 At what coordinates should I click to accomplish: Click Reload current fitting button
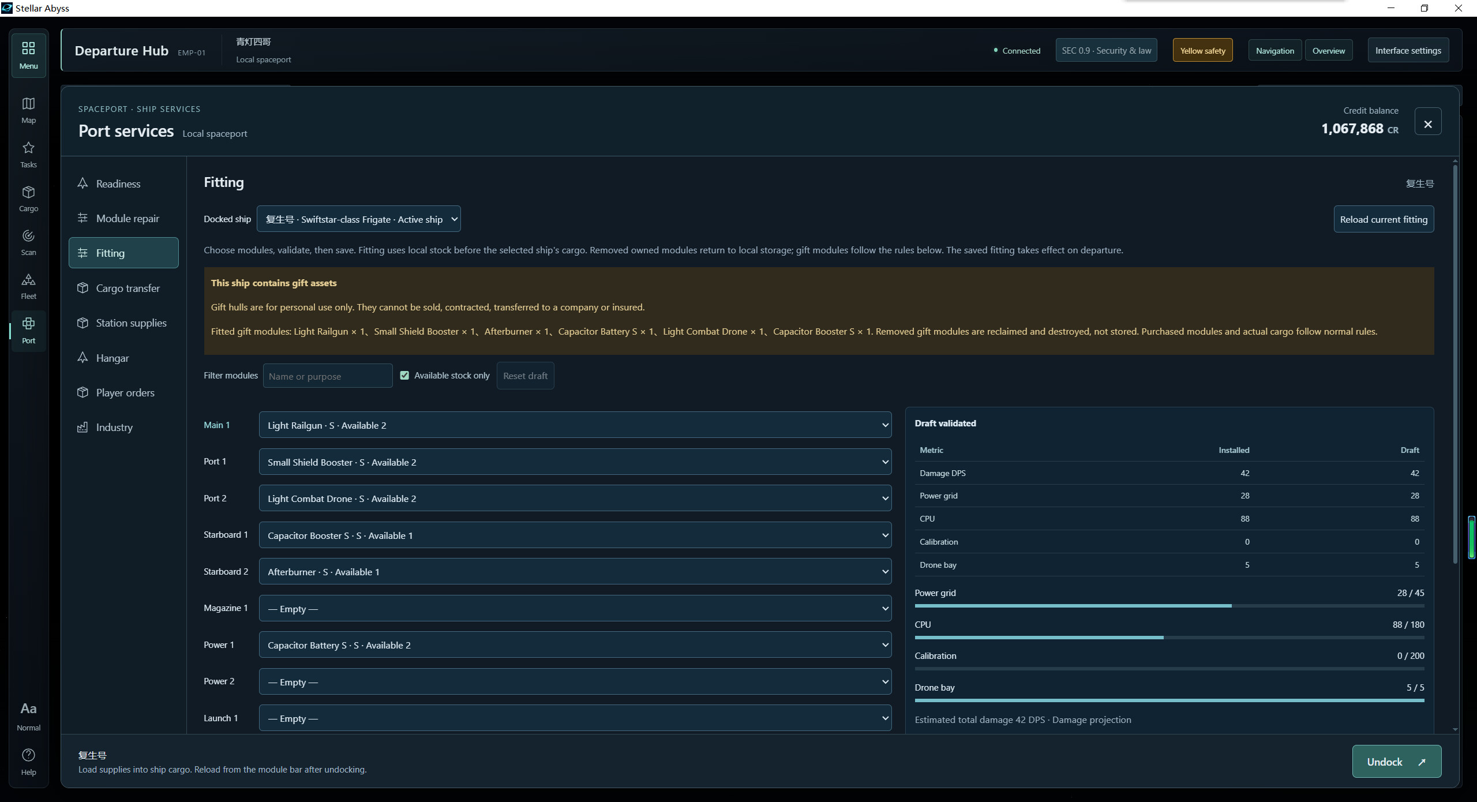[x=1384, y=219]
